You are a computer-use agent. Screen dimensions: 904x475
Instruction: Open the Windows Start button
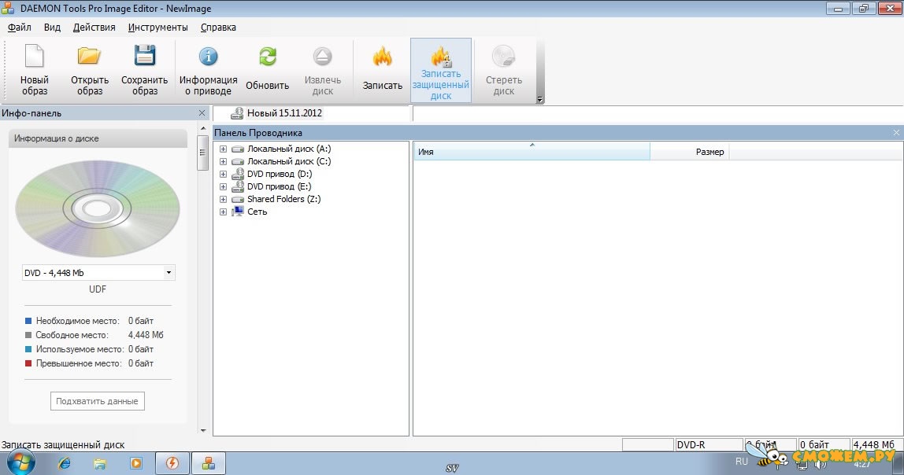[20, 463]
